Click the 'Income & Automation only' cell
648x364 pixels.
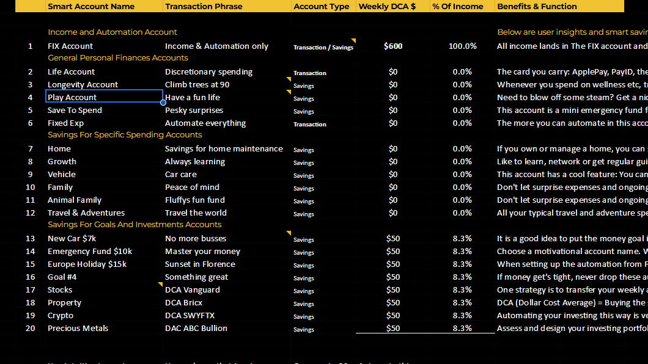pos(227,46)
